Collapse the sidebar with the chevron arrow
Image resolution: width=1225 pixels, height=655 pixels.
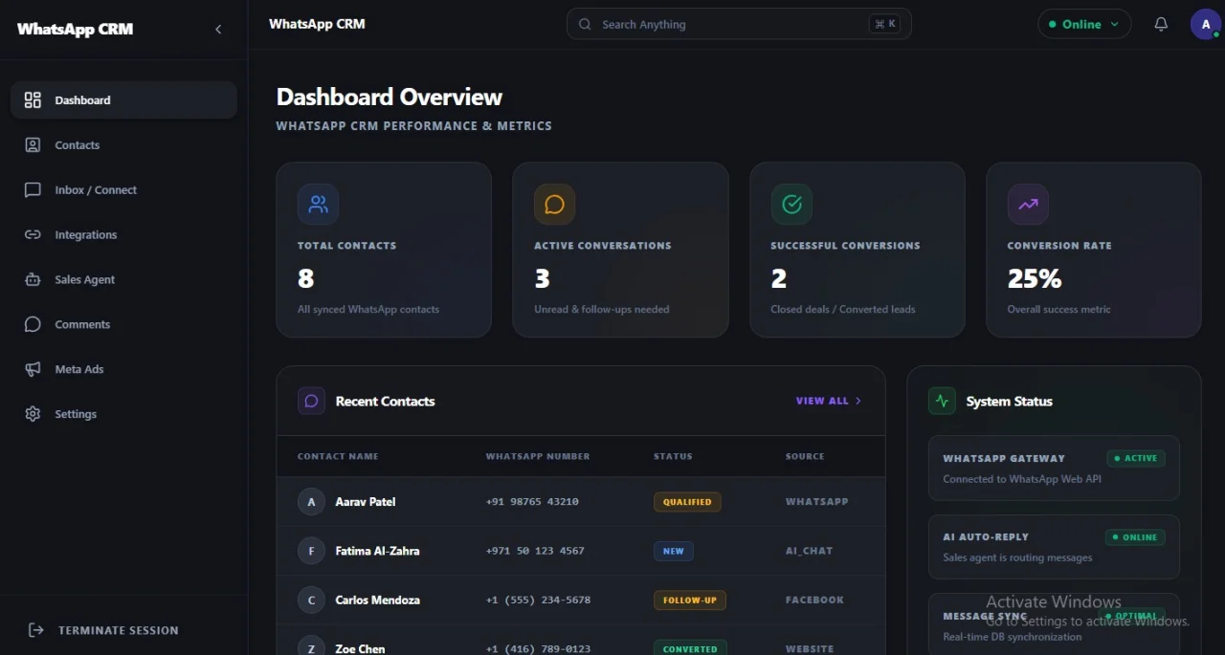click(218, 29)
